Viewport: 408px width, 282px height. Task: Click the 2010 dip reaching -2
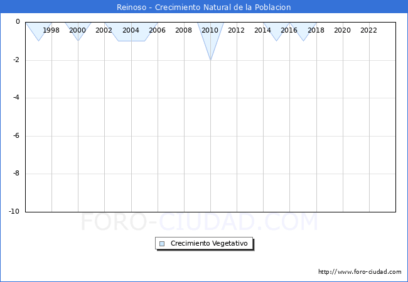(210, 41)
